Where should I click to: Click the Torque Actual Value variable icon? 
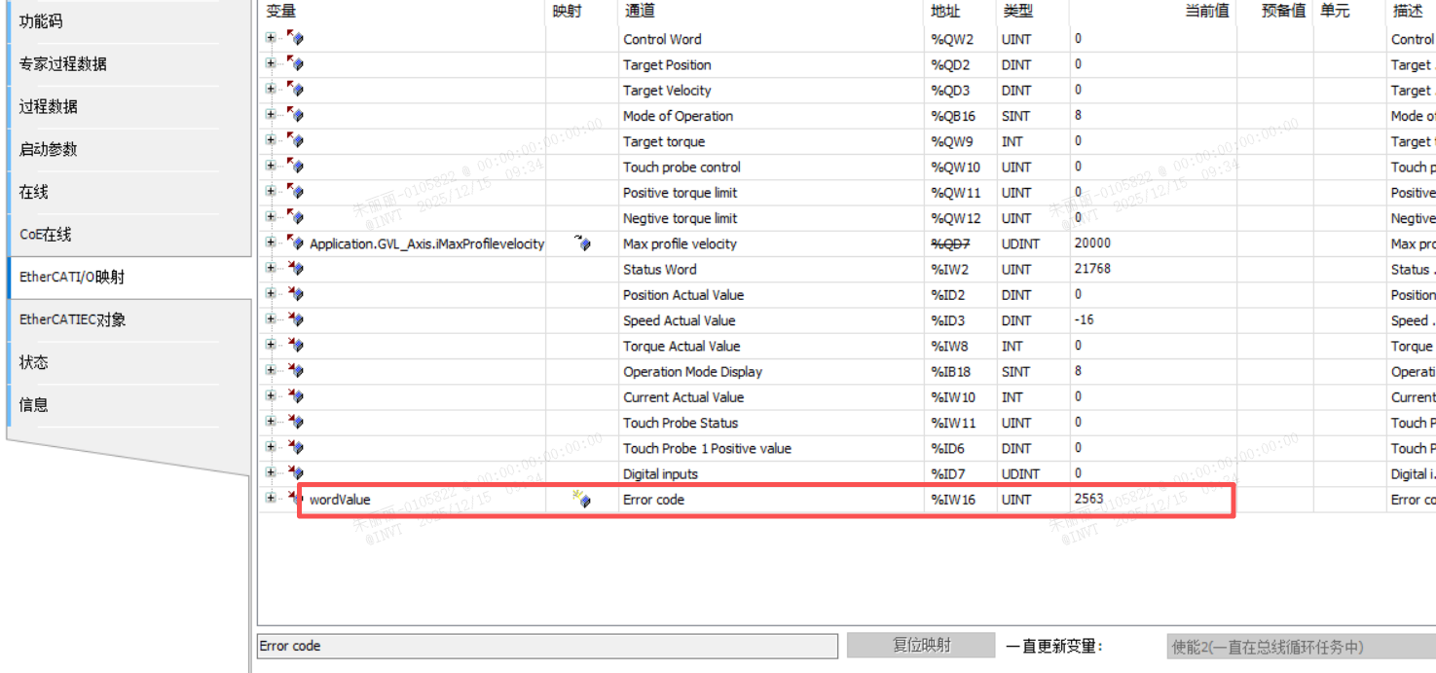295,346
